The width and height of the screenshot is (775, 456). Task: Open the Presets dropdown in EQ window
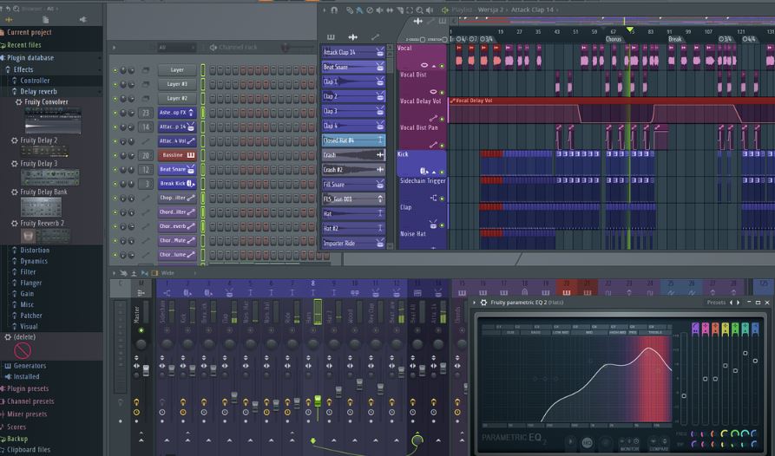click(x=716, y=303)
